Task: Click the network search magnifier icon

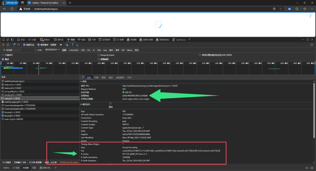Action: (x=19, y=45)
